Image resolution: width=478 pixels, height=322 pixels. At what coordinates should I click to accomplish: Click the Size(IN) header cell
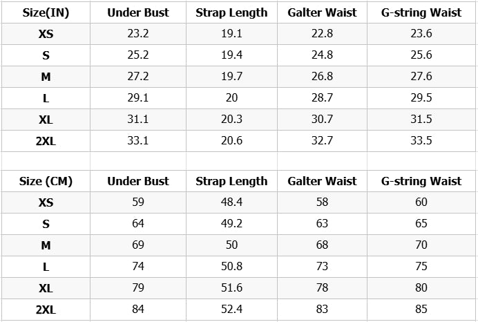46,13
